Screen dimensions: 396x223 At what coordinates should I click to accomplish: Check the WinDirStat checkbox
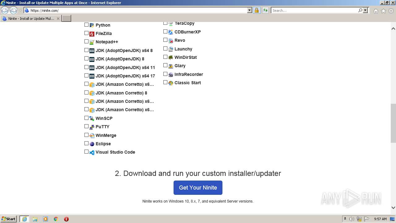[x=166, y=57]
